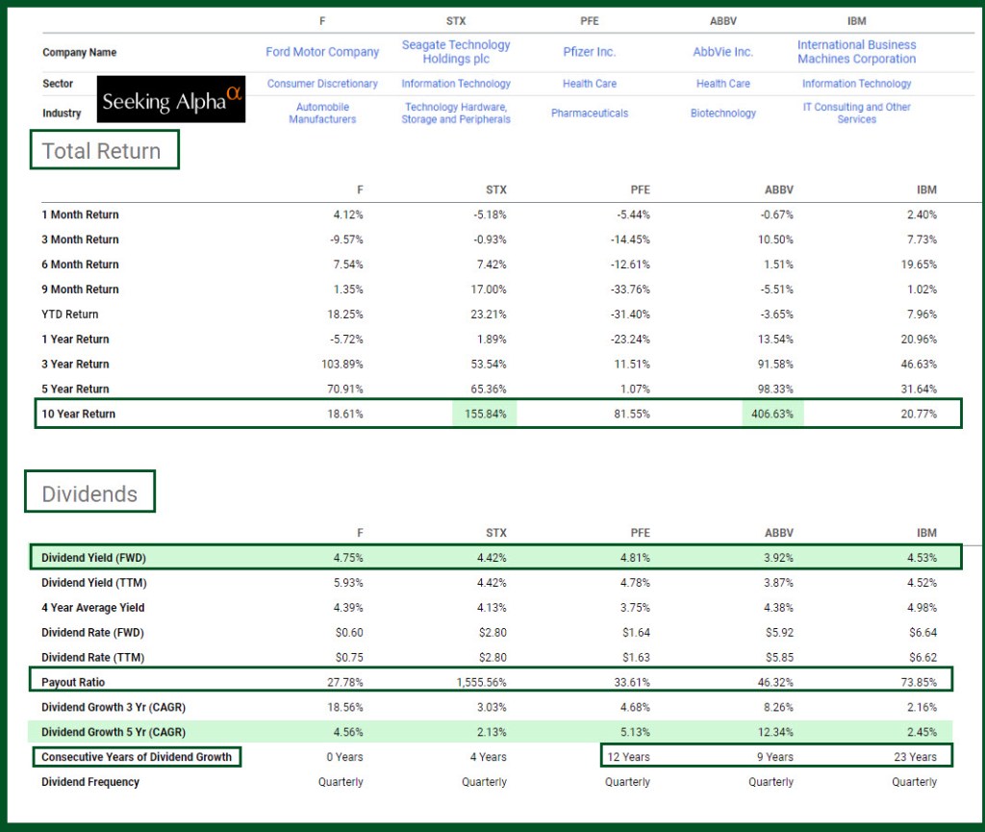Click the Total Return section heading
This screenshot has width=985, height=832.
(102, 152)
